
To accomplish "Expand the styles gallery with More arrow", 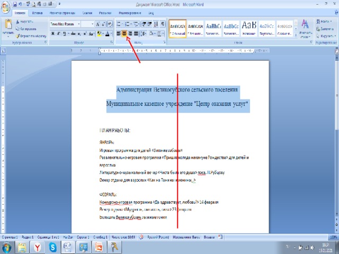I will [x=295, y=33].
